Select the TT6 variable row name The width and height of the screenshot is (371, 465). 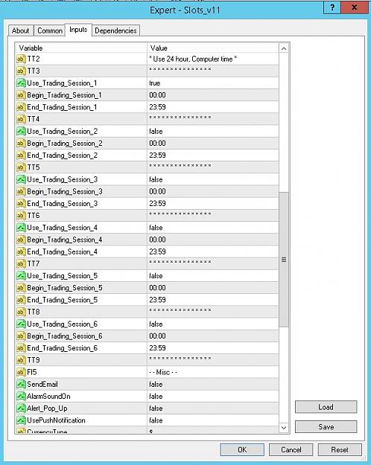pos(34,216)
